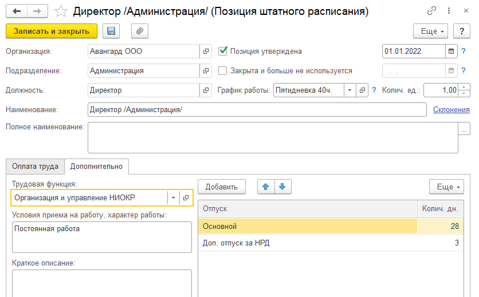
Task: Click the back navigation arrow
Action: click(17, 11)
